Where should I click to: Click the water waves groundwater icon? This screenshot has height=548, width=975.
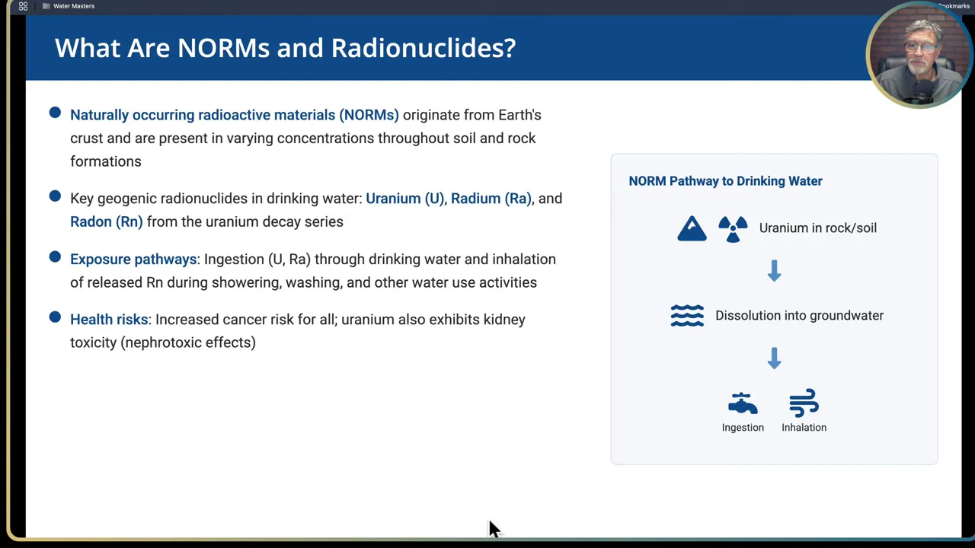[687, 315]
